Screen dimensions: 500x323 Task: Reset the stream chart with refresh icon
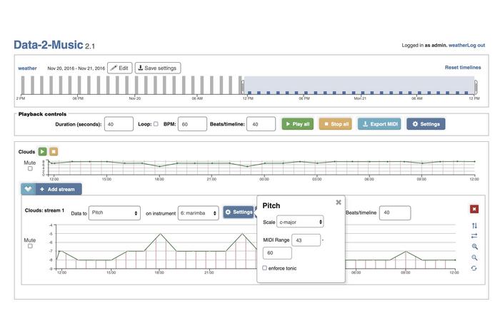pos(474,268)
